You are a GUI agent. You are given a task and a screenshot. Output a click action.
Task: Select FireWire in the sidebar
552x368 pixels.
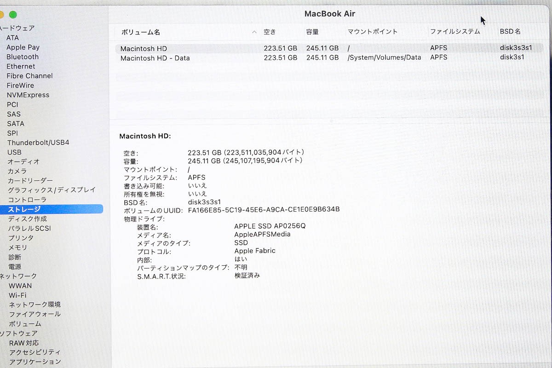coord(20,86)
